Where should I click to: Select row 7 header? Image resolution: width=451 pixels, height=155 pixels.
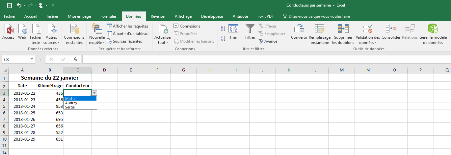click(x=4, y=119)
